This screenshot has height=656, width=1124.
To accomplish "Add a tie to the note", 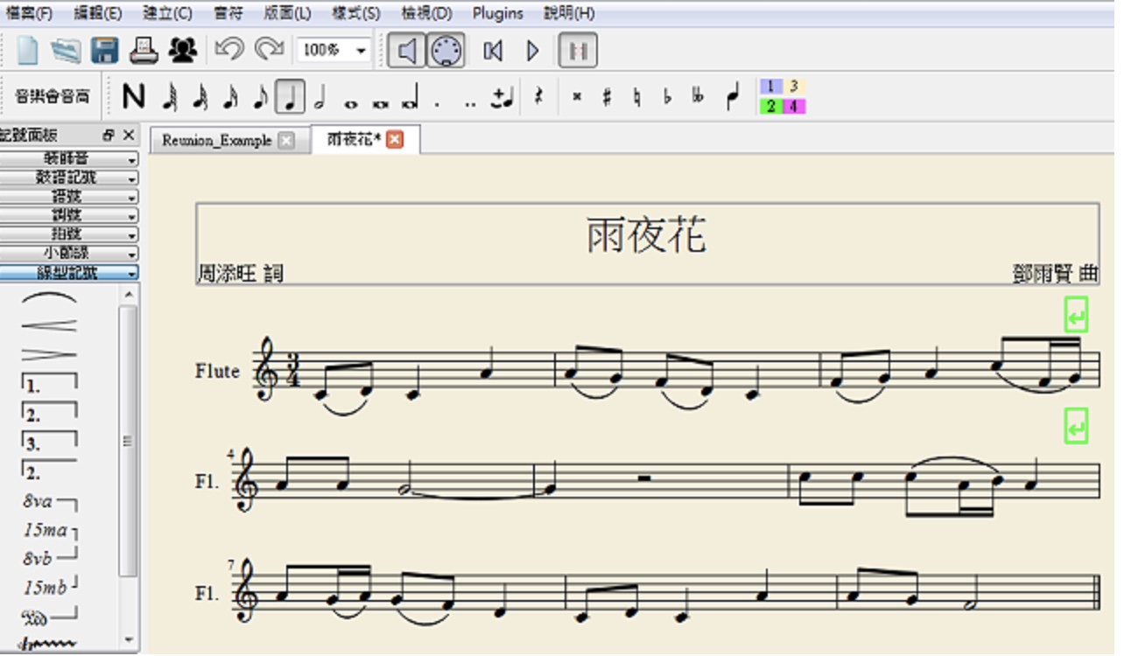I will click(x=502, y=97).
